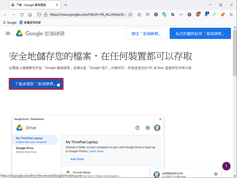Open a new browser tab

[65, 5]
